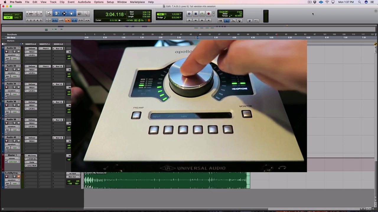The image size is (378, 212).
Task: Select the Selector tool
Action: [x=64, y=14]
